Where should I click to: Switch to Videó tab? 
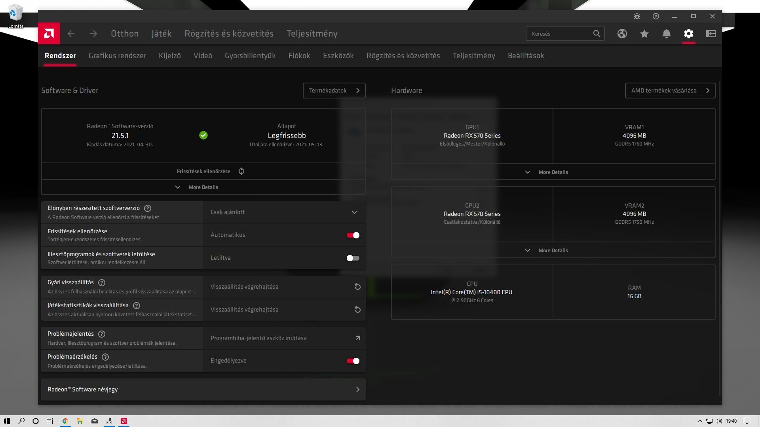[x=203, y=56]
